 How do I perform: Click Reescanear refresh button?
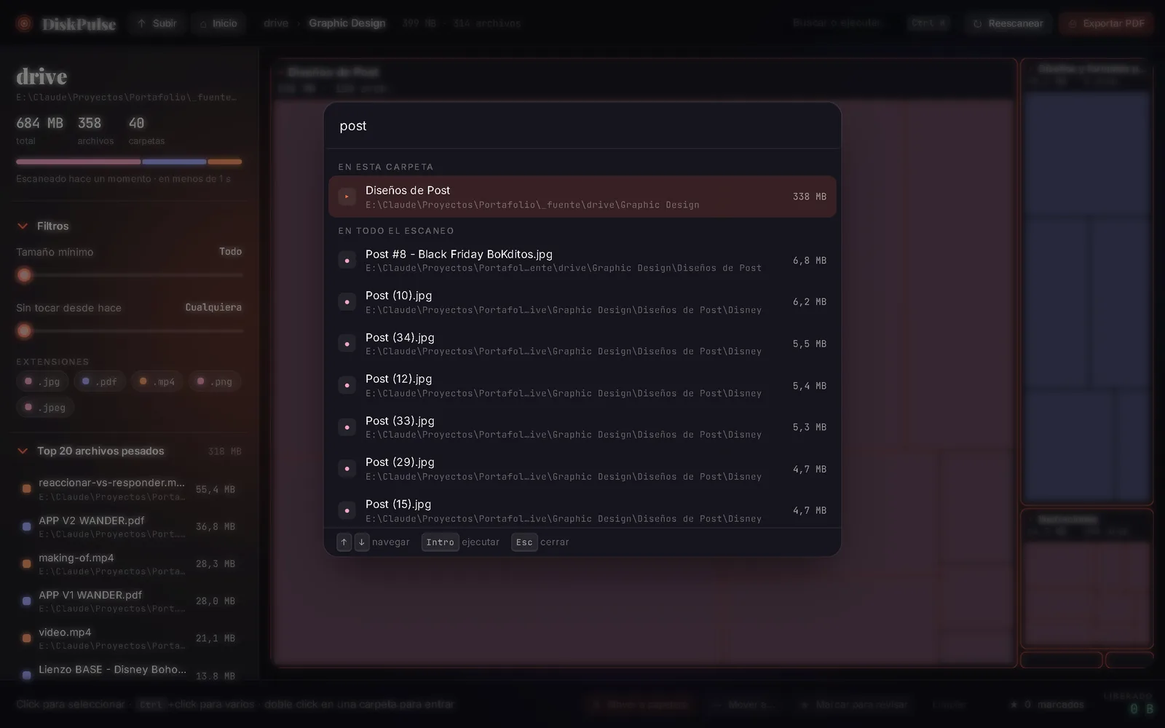point(1008,23)
